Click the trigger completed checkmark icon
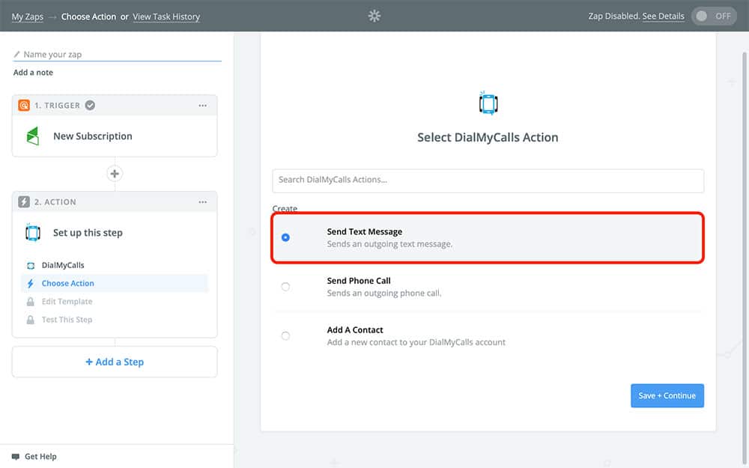 coord(90,106)
